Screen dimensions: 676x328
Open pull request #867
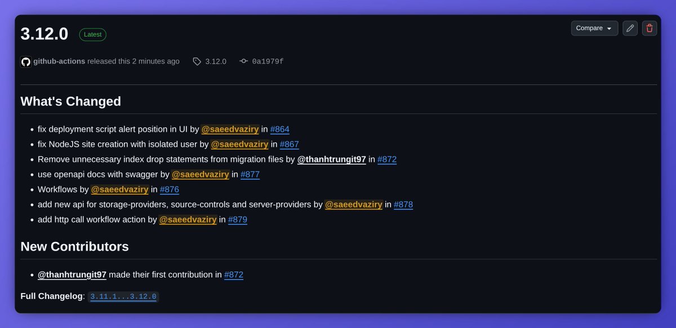click(x=290, y=145)
